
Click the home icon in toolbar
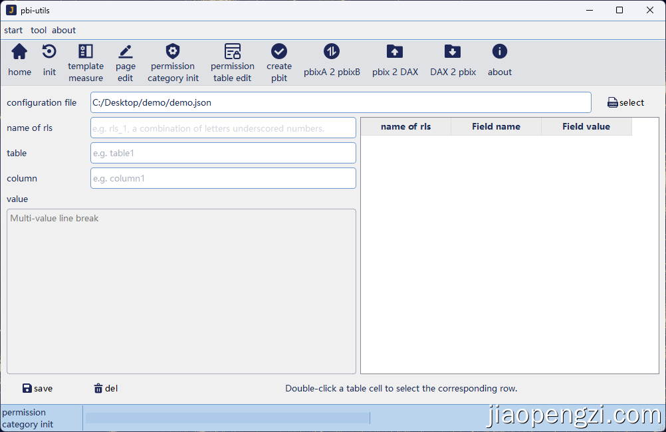(x=19, y=52)
